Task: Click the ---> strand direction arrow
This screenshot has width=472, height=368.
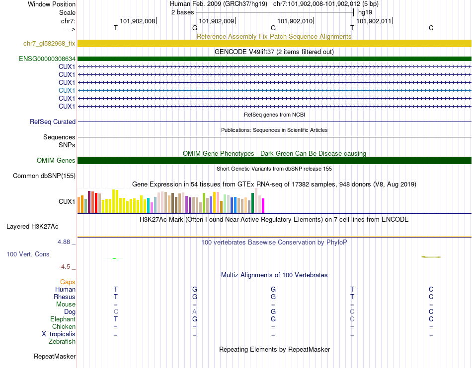Action: coord(71,29)
